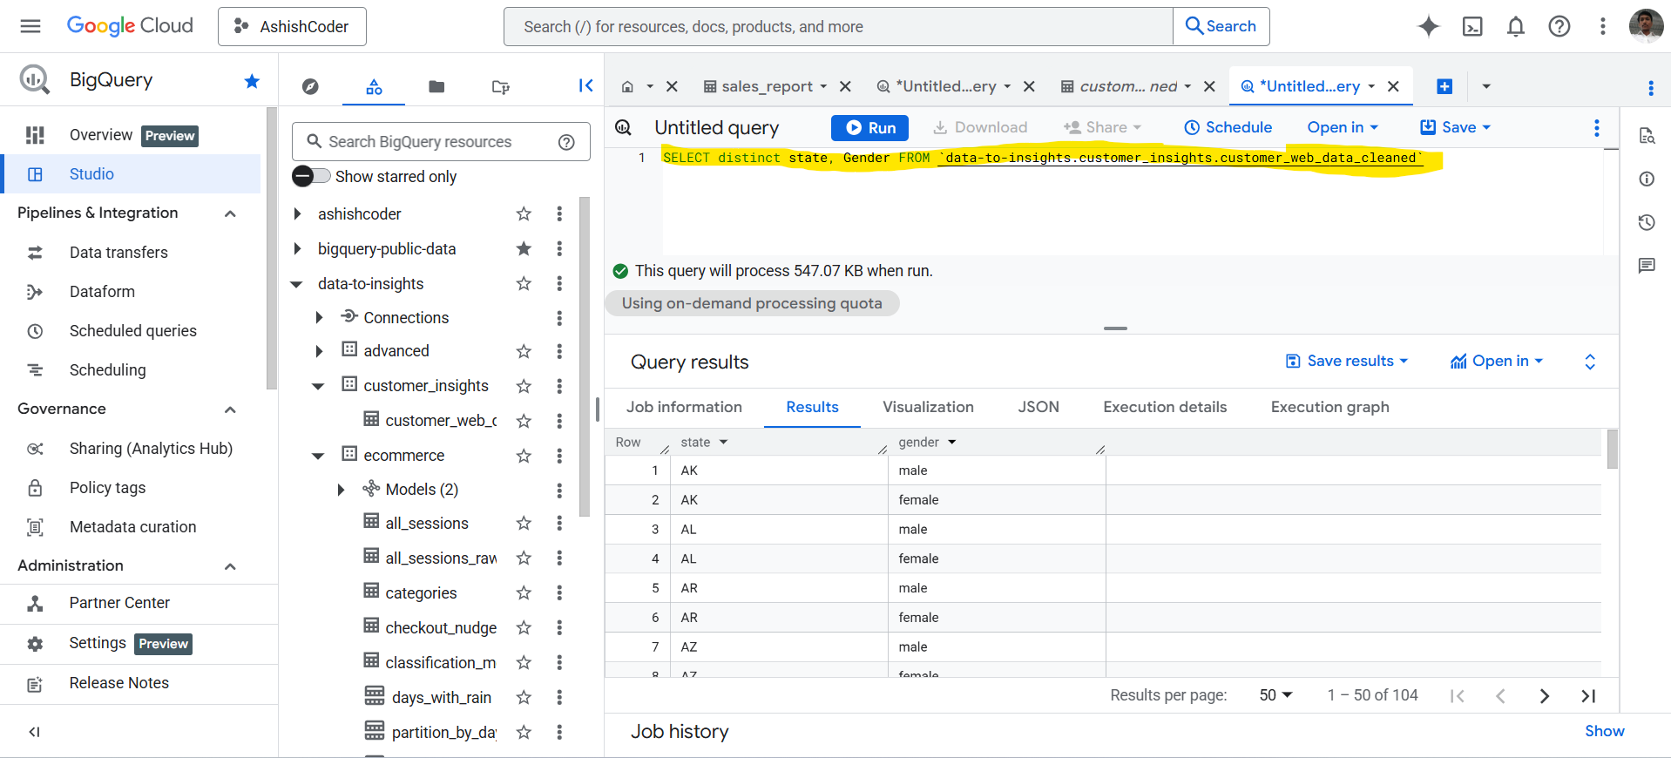Collapse the ecommerce dataset
Screen dimensions: 1671x758
(318, 456)
